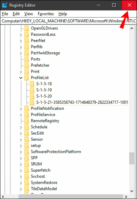Expand the SystemRestore key
The height and width of the screenshot is (199, 137).
coord(21,182)
